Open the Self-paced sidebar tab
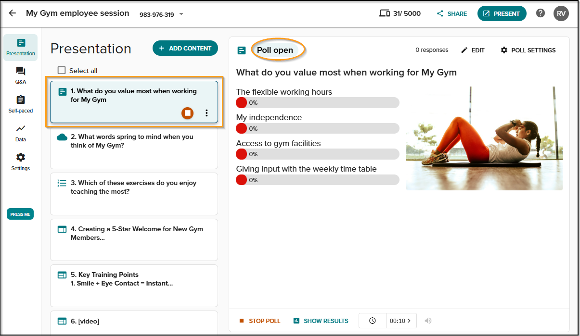Image resolution: width=580 pixels, height=336 pixels. point(21,104)
